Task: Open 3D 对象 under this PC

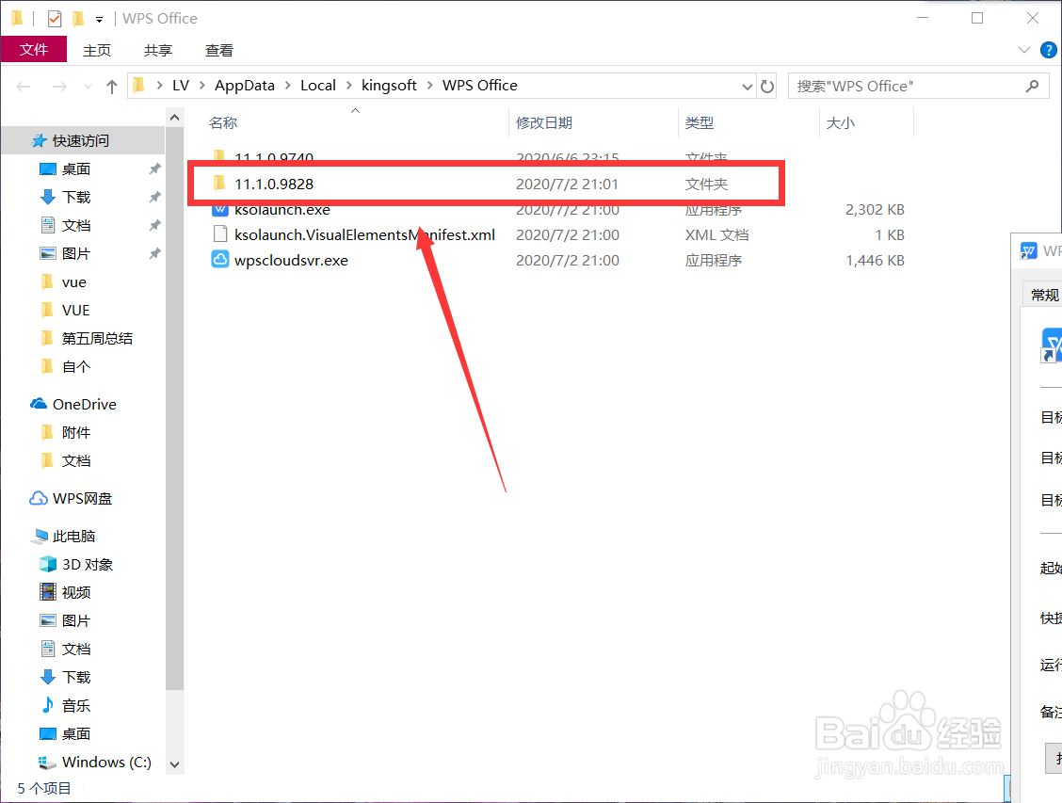Action: (88, 565)
